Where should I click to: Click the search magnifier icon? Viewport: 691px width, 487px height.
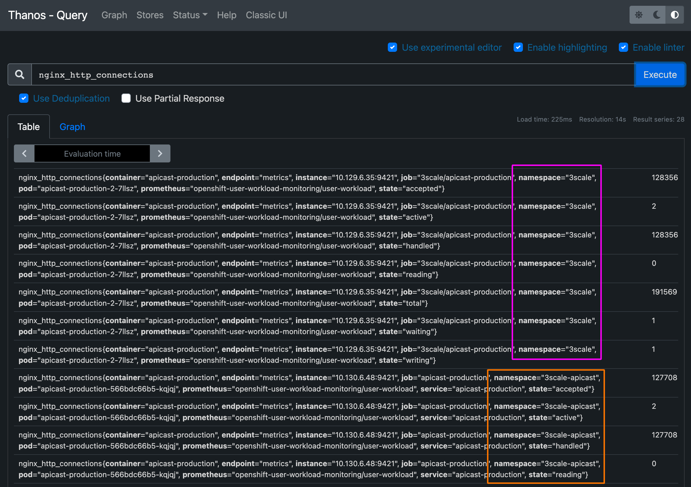tap(20, 74)
